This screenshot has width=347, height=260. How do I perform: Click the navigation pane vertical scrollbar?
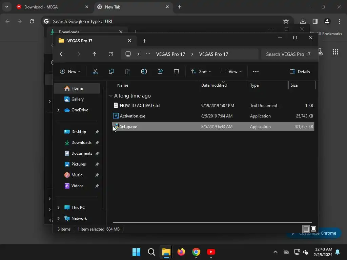[103, 148]
